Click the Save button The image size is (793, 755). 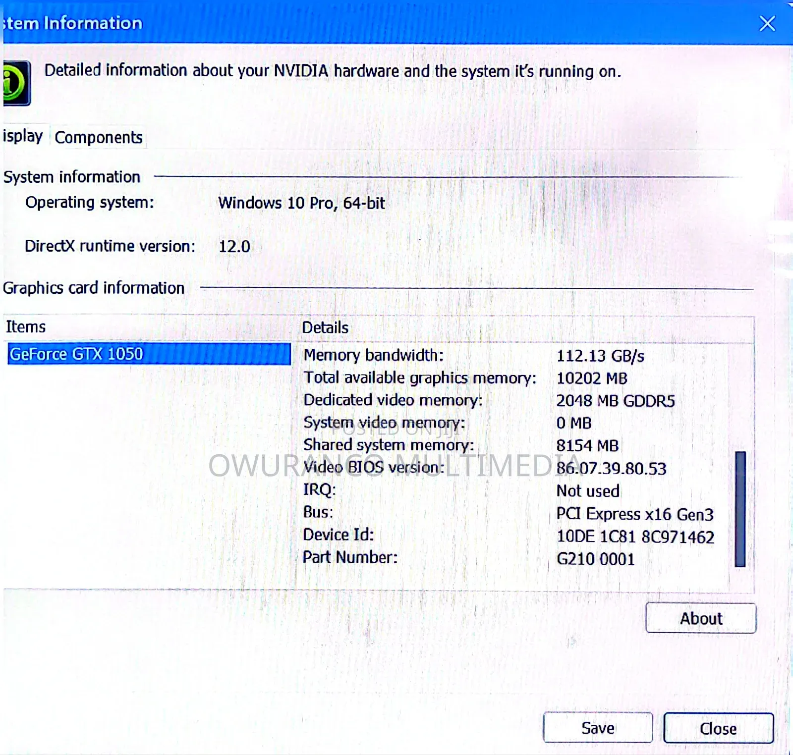click(x=598, y=728)
